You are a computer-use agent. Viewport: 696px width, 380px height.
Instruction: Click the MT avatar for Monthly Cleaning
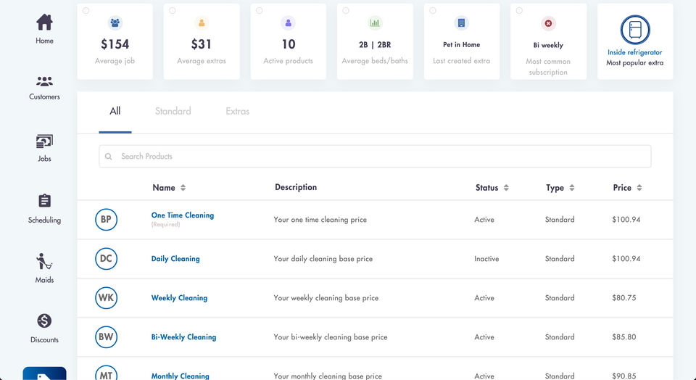click(106, 373)
